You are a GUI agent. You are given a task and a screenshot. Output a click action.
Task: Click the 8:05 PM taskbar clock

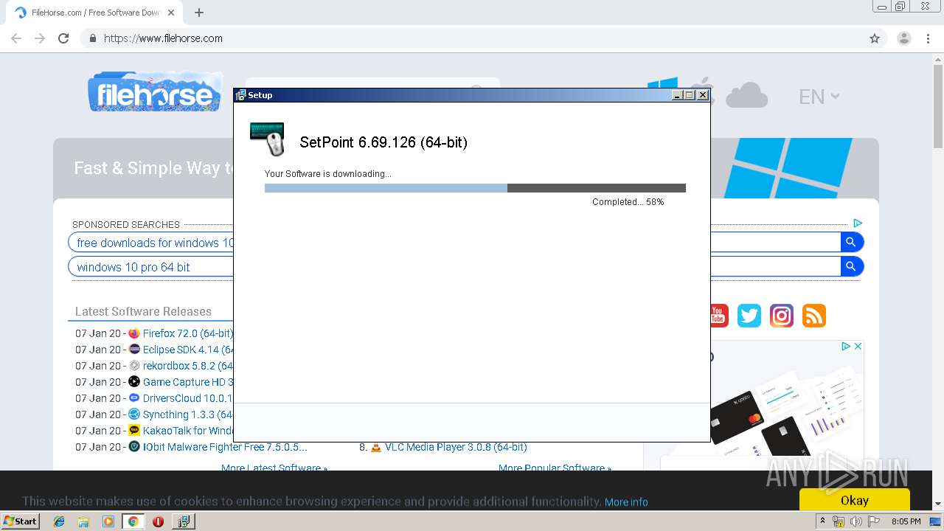click(906, 521)
